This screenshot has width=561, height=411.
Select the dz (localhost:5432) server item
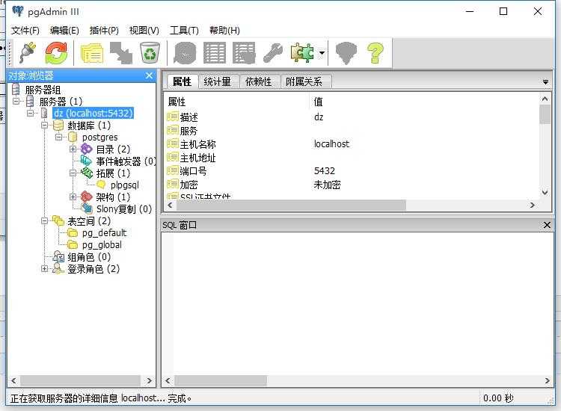click(93, 114)
